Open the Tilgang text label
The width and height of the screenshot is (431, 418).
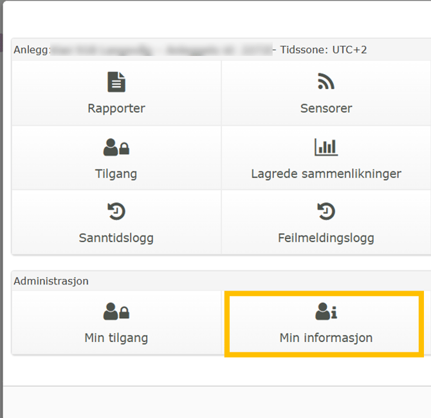coord(116,173)
